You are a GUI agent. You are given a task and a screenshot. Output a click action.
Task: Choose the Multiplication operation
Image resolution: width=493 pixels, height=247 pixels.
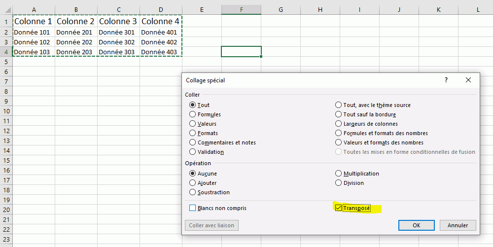pos(339,174)
